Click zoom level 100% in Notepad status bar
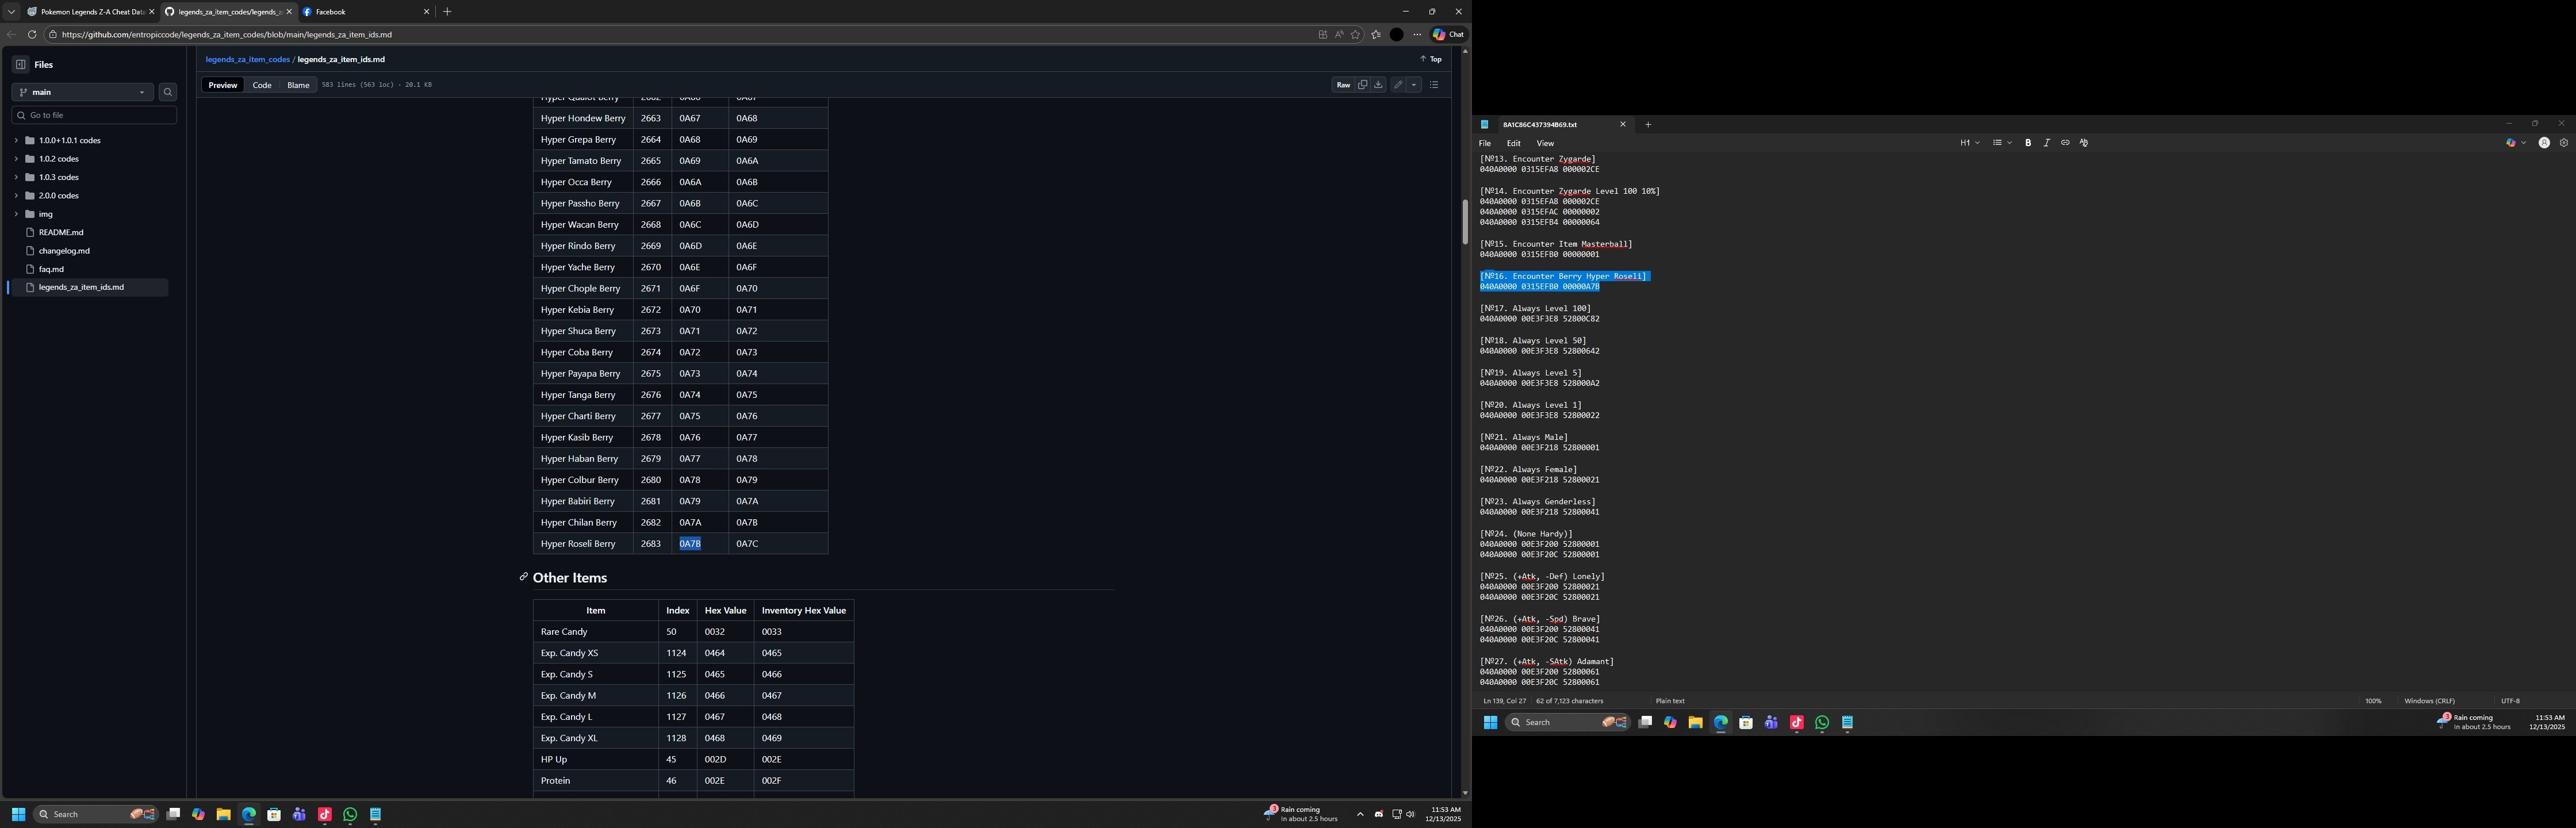Image resolution: width=2576 pixels, height=828 pixels. (2373, 701)
